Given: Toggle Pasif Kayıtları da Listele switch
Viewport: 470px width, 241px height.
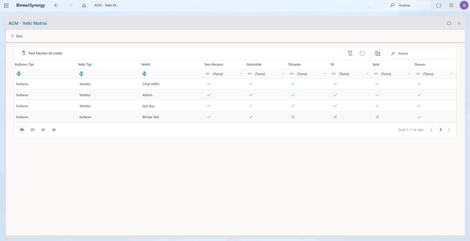Looking at the screenshot, I should tap(24, 53).
